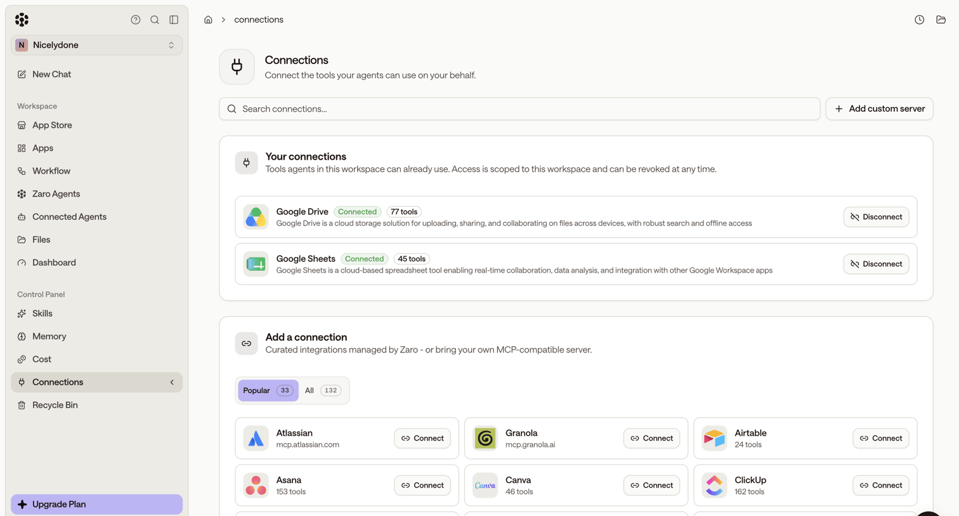Go to Workflow page
This screenshot has height=516, width=959.
[96, 171]
